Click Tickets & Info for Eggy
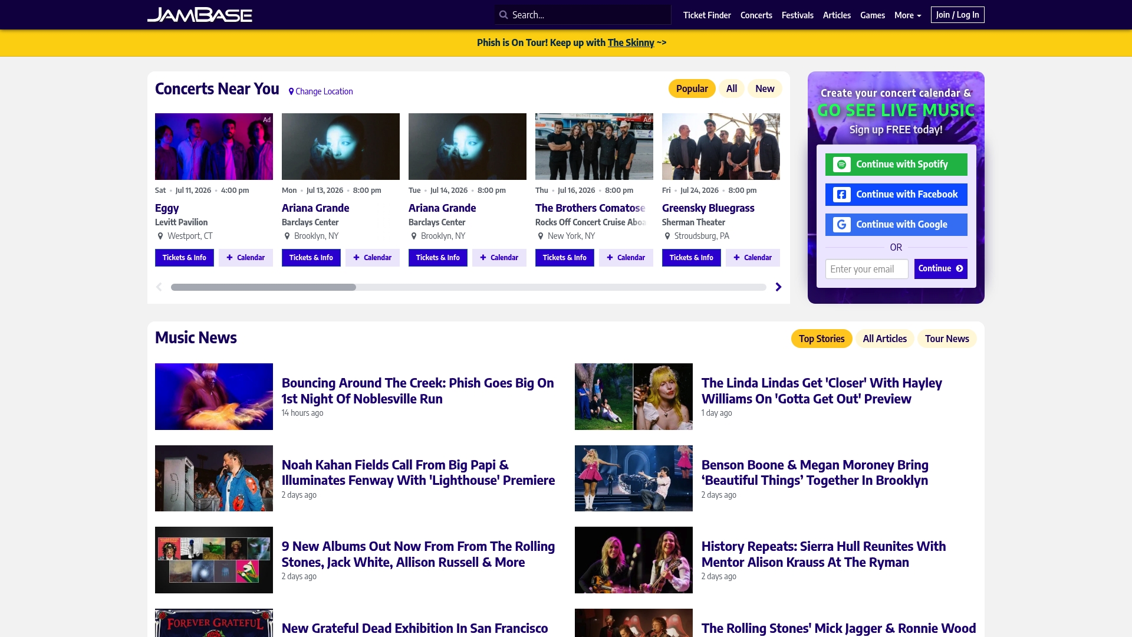Image resolution: width=1132 pixels, height=637 pixels. click(x=184, y=258)
